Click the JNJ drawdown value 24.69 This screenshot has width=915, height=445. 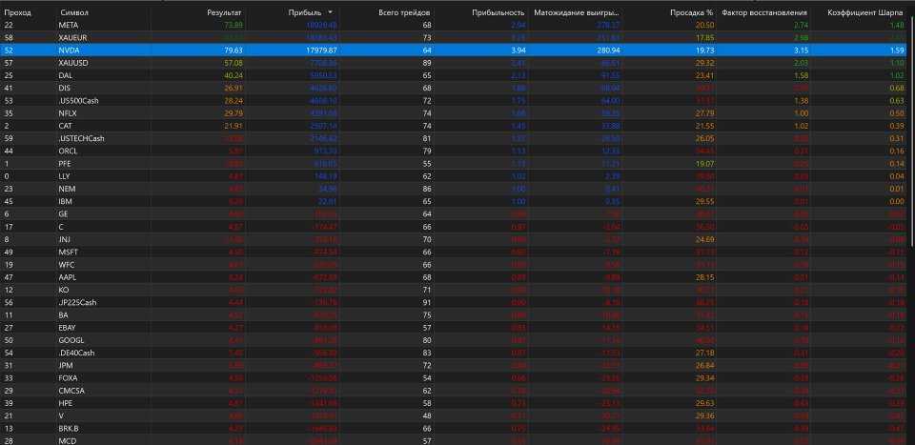pos(705,239)
